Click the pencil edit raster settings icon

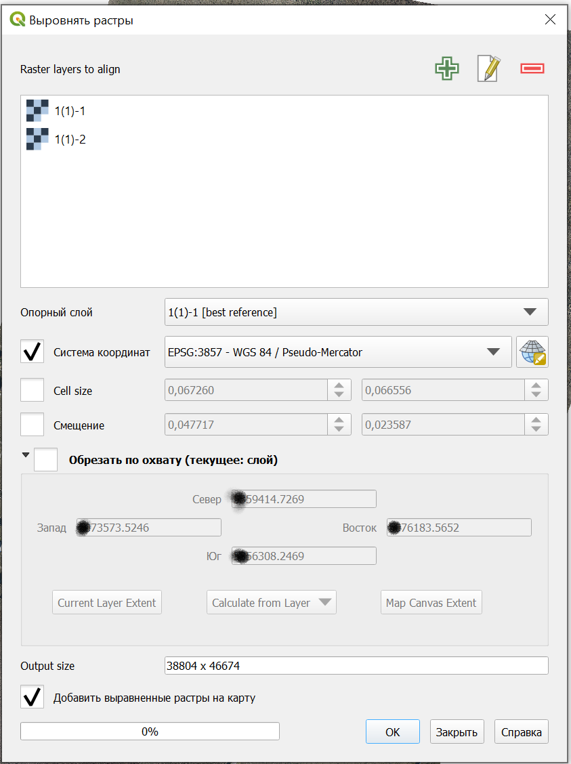tap(489, 68)
